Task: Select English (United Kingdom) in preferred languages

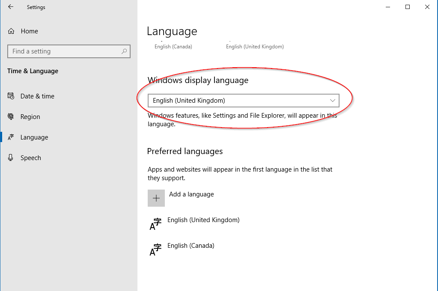Action: click(203, 220)
